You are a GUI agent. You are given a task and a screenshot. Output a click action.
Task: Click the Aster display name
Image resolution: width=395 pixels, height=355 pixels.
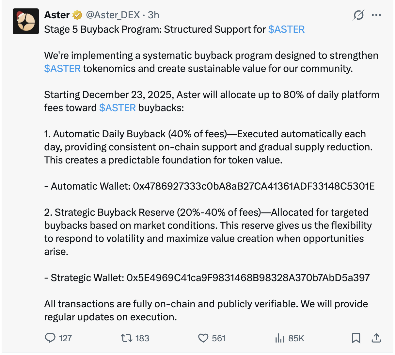pos(57,15)
